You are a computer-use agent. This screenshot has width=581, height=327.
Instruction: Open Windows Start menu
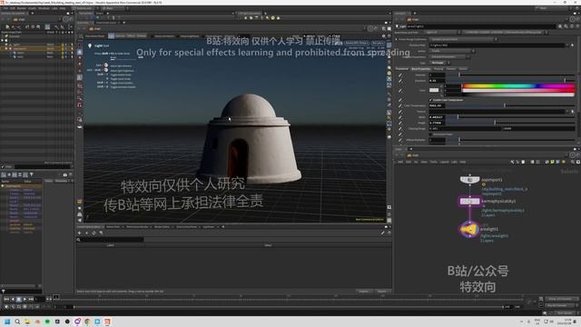pos(7,322)
